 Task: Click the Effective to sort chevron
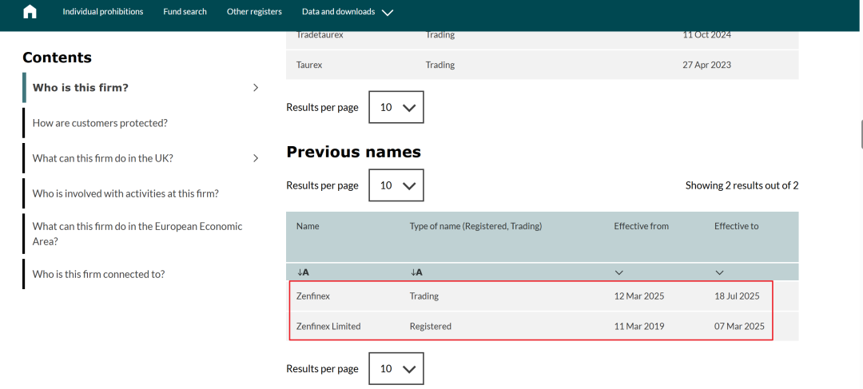tap(719, 272)
